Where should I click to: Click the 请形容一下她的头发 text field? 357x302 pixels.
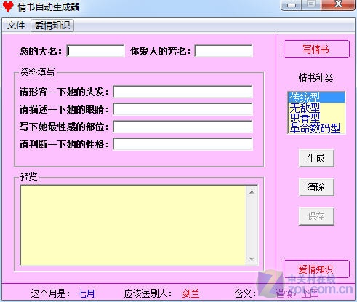click(x=182, y=92)
